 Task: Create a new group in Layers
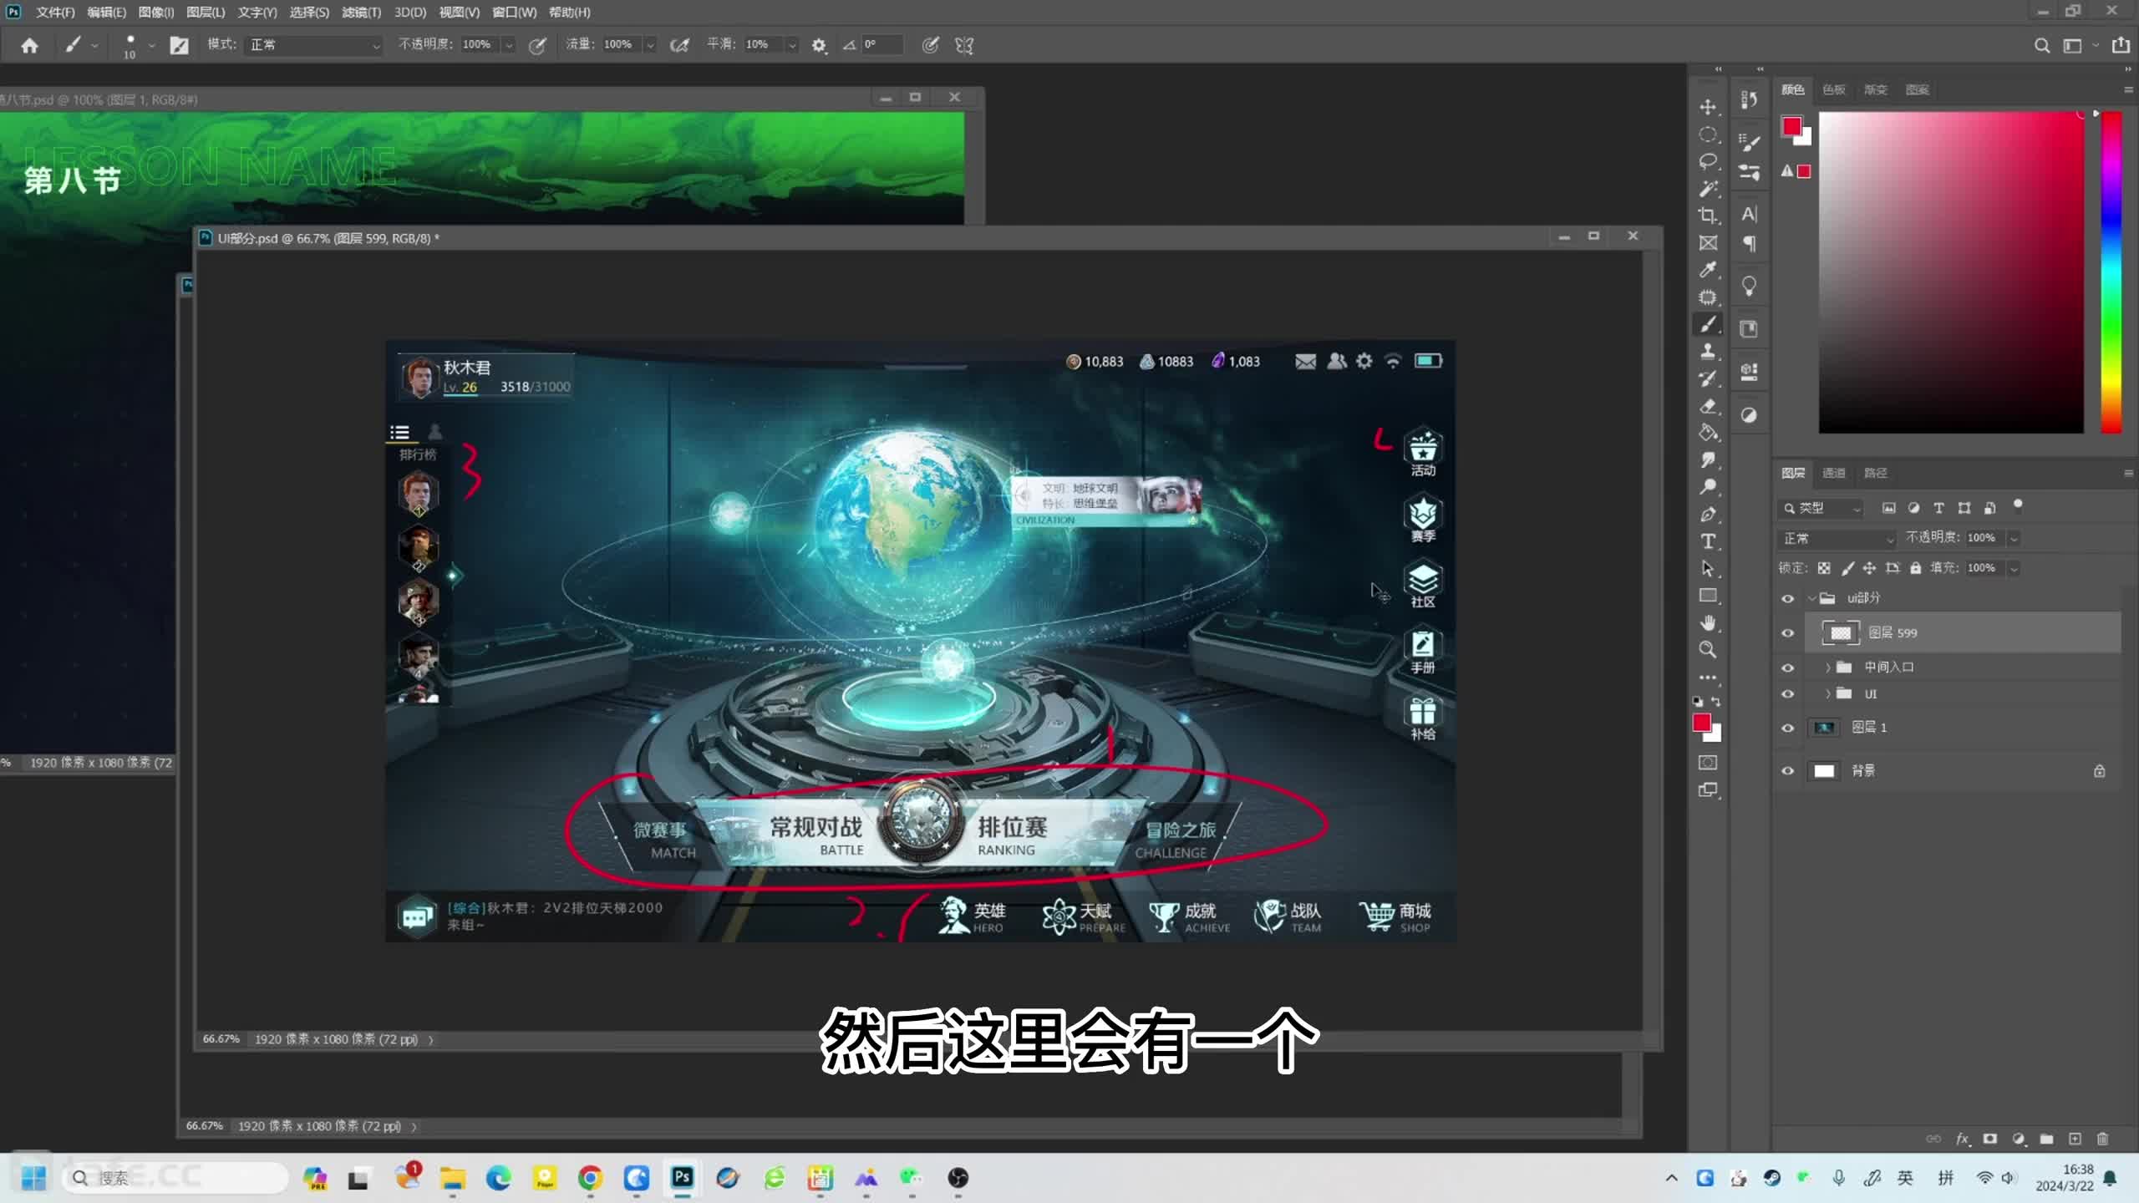coord(2046,1139)
